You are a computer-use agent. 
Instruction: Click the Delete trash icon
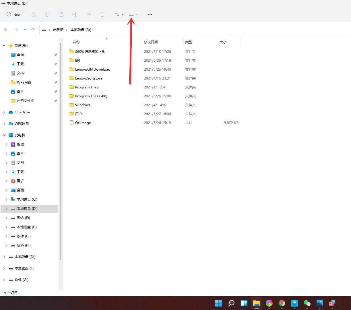102,14
